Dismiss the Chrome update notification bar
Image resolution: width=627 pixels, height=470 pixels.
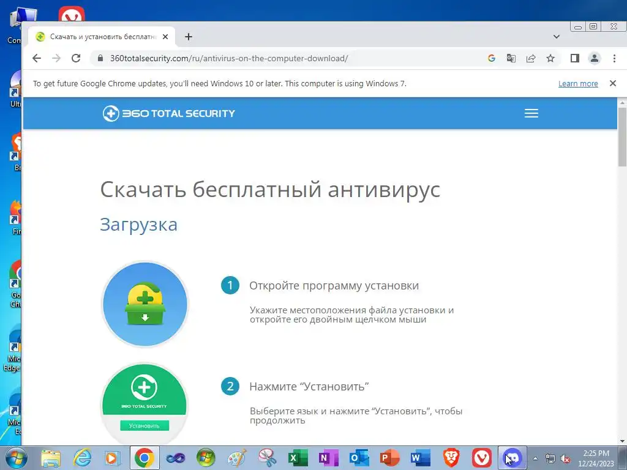(612, 83)
